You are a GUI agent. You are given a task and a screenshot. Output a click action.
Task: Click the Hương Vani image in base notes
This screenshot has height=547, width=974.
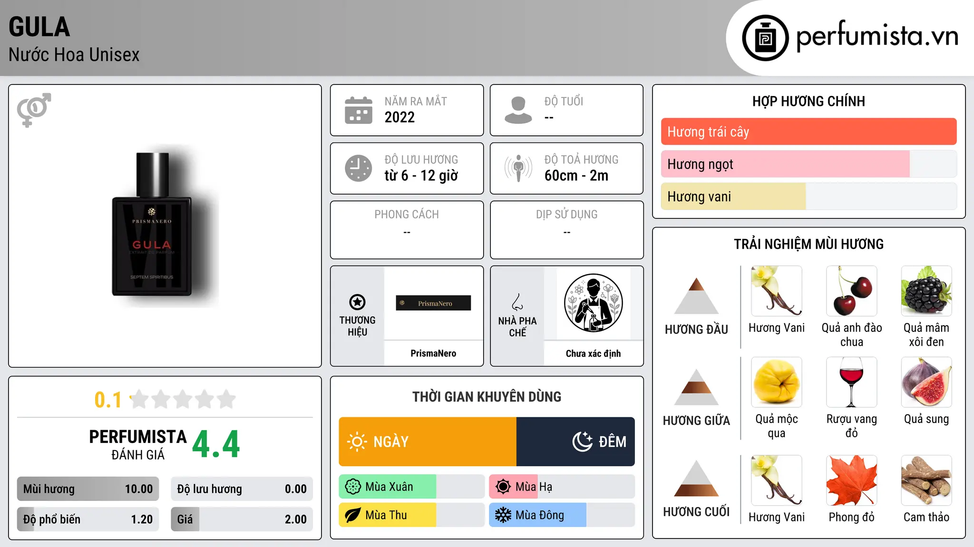777,481
